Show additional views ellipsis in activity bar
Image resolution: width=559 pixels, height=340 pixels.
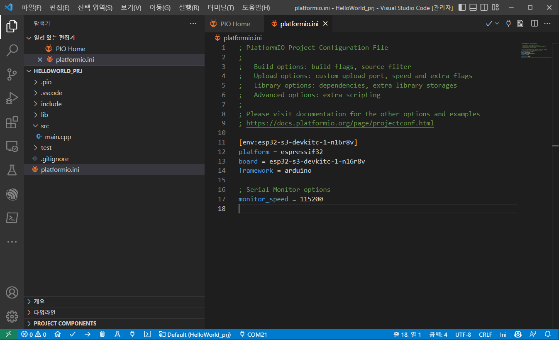tap(12, 242)
